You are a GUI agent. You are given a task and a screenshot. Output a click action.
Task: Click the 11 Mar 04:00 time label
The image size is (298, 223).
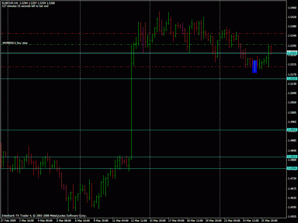tap(120, 221)
